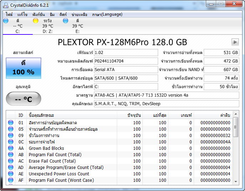Click the blue health orb for drive C:
The height and width of the screenshot is (191, 245).
[x=6, y=21]
